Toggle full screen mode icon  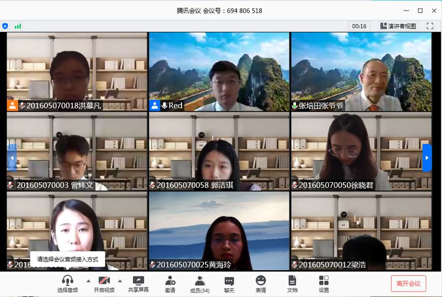pyautogui.click(x=430, y=26)
